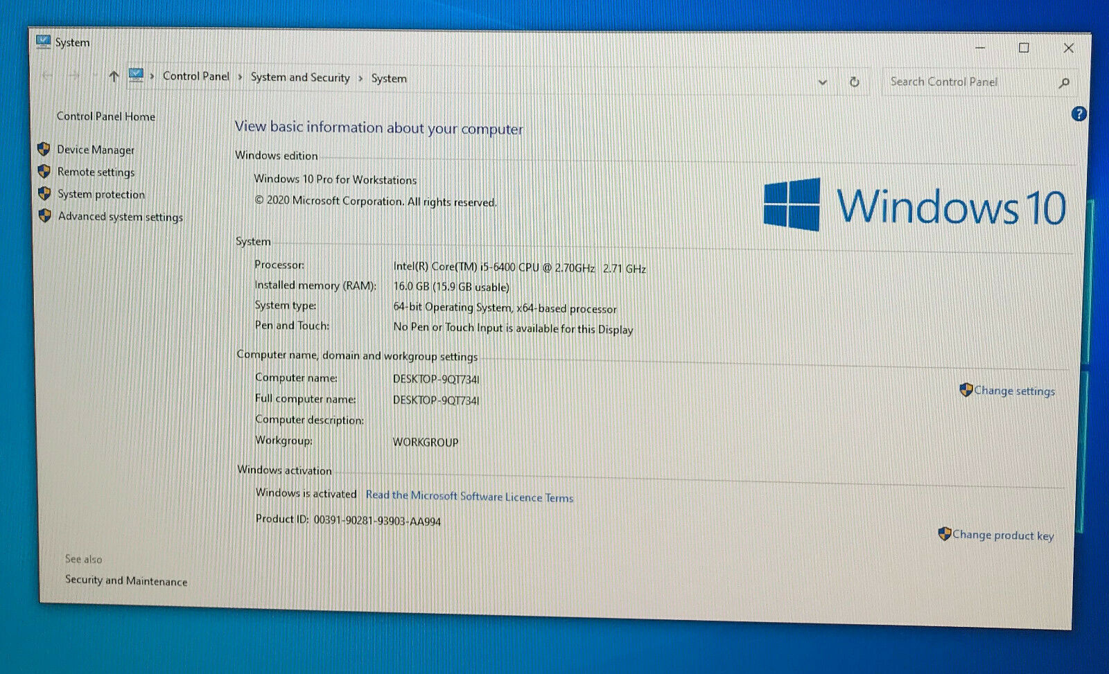Open Help with the question mark icon
Screen dimensions: 1109x674
(1079, 114)
